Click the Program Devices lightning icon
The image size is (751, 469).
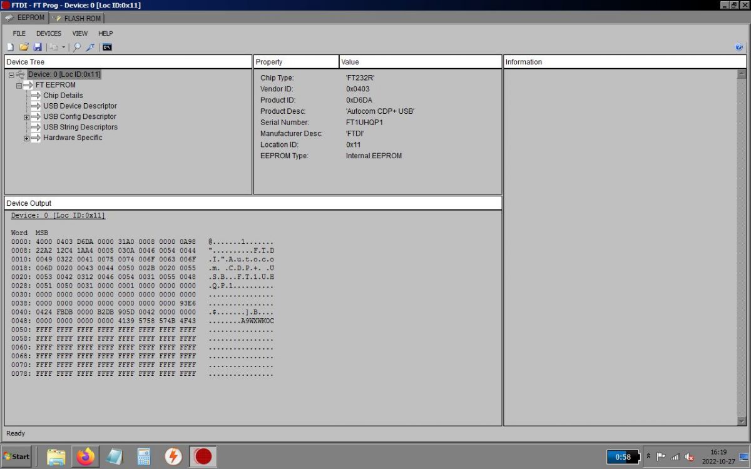90,47
